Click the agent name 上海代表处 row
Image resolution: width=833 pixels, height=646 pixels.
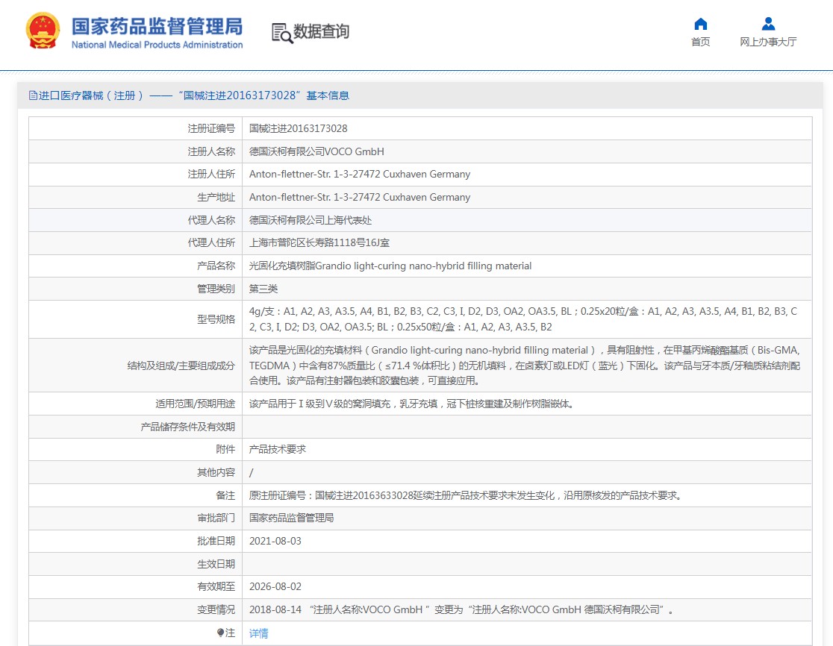click(310, 220)
